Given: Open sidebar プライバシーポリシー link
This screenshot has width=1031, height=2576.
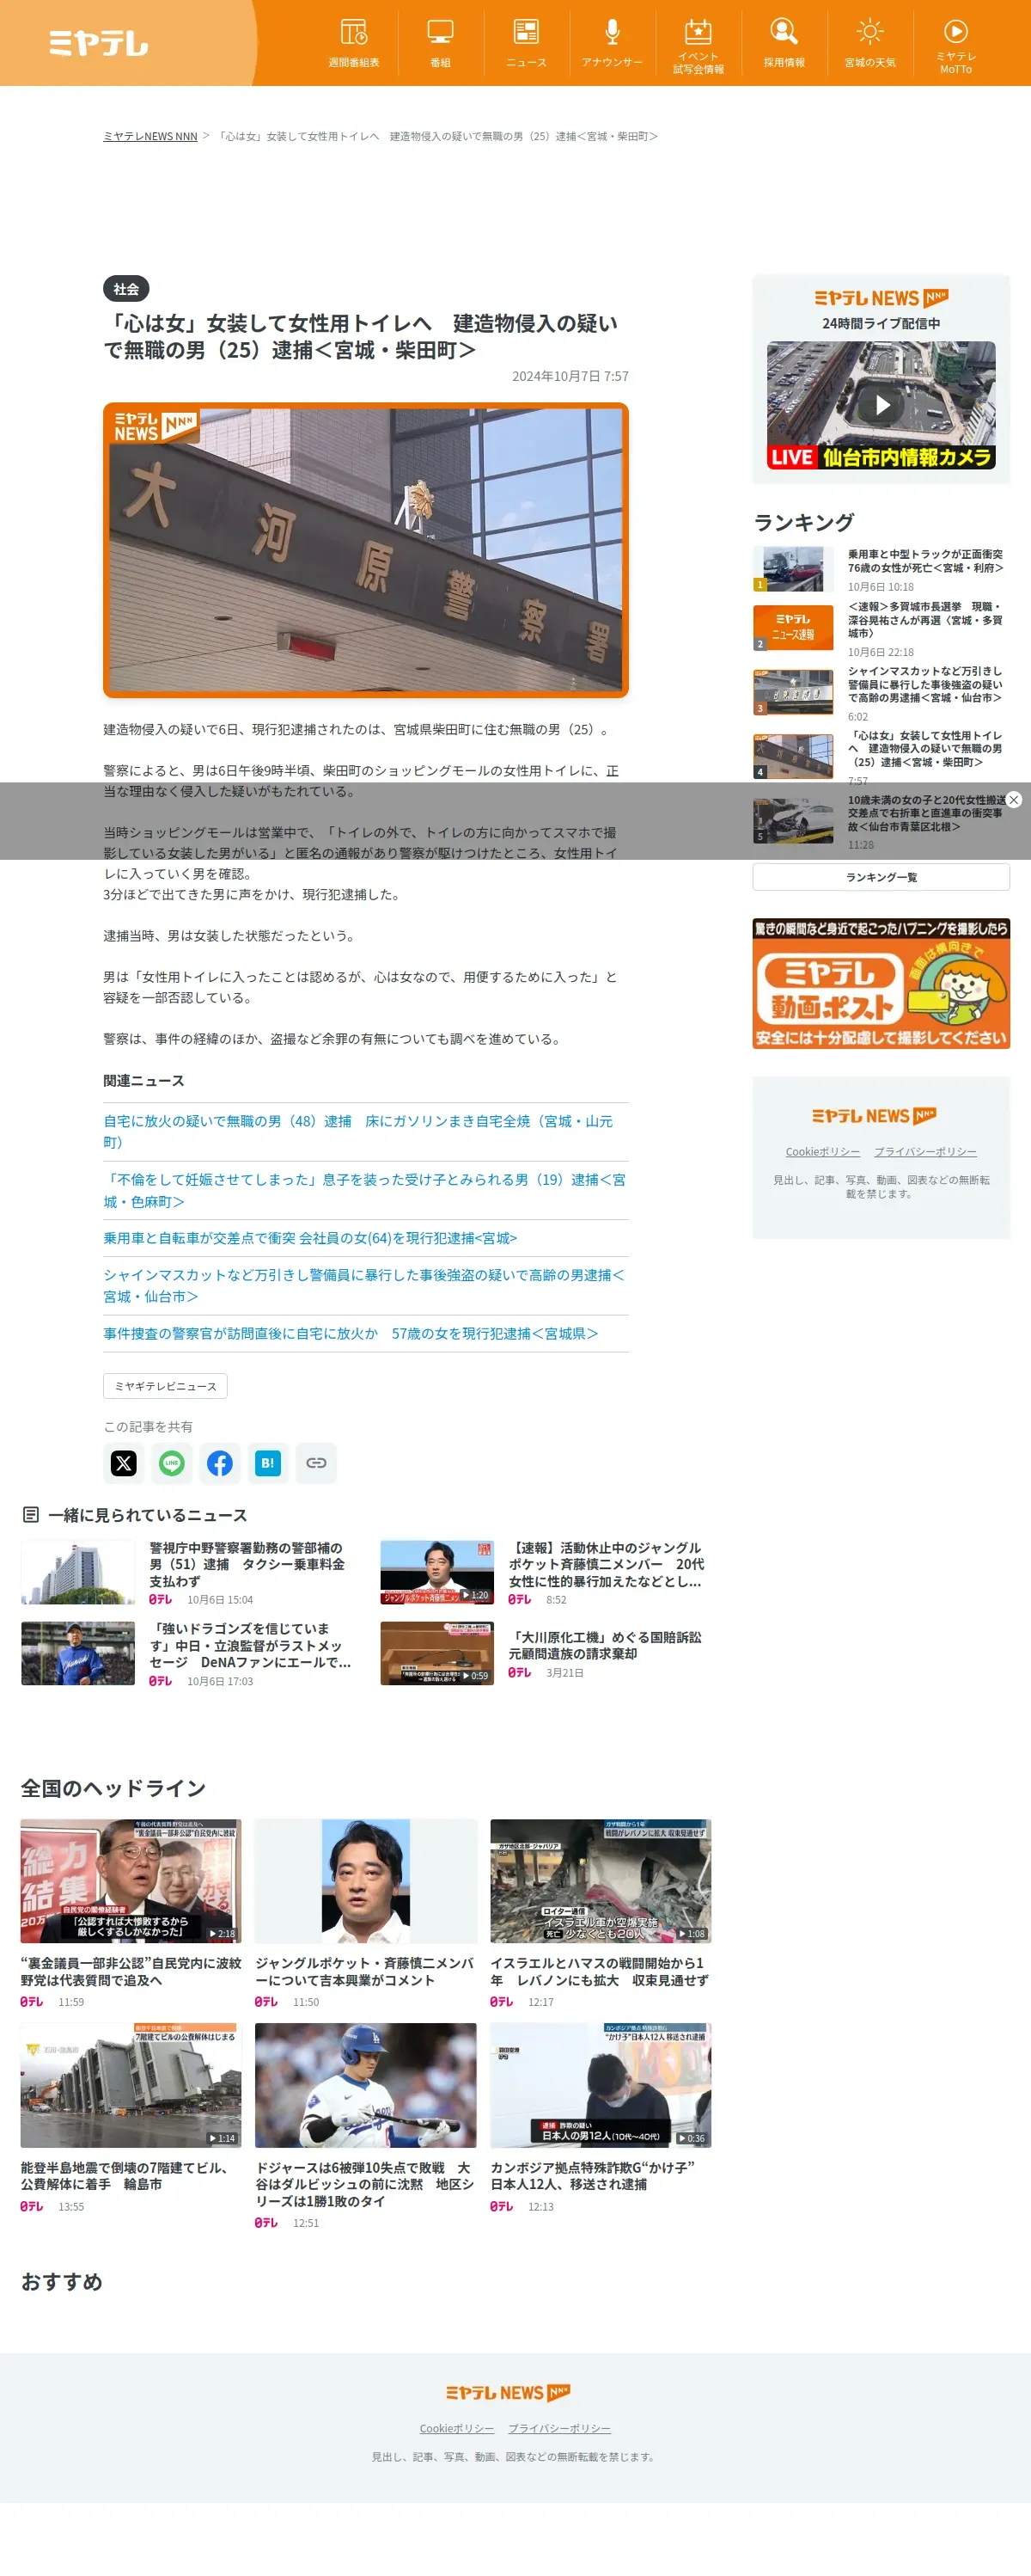Looking at the screenshot, I should pyautogui.click(x=925, y=1152).
